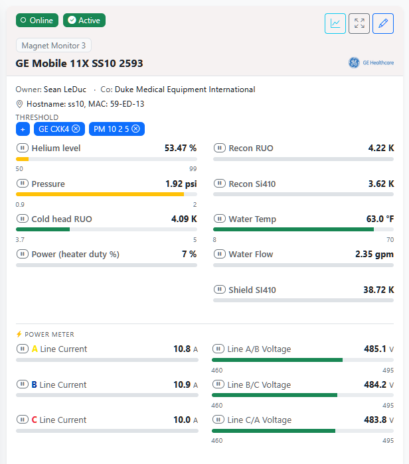409x464 pixels.
Task: Click the 485.1 V voltage value
Action: (378, 349)
